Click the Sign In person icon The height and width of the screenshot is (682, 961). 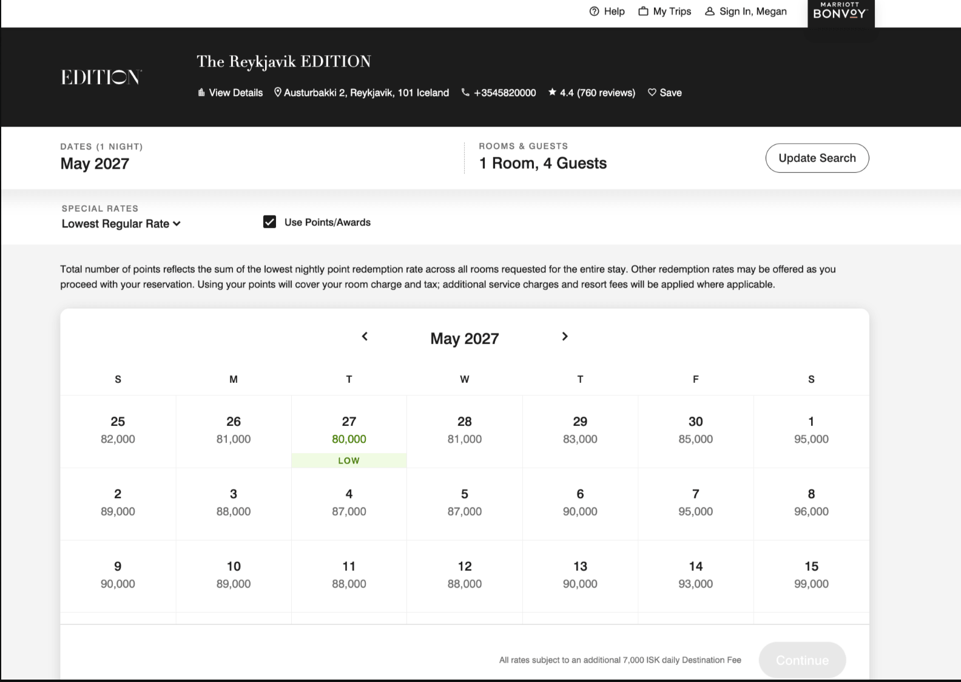pos(709,12)
